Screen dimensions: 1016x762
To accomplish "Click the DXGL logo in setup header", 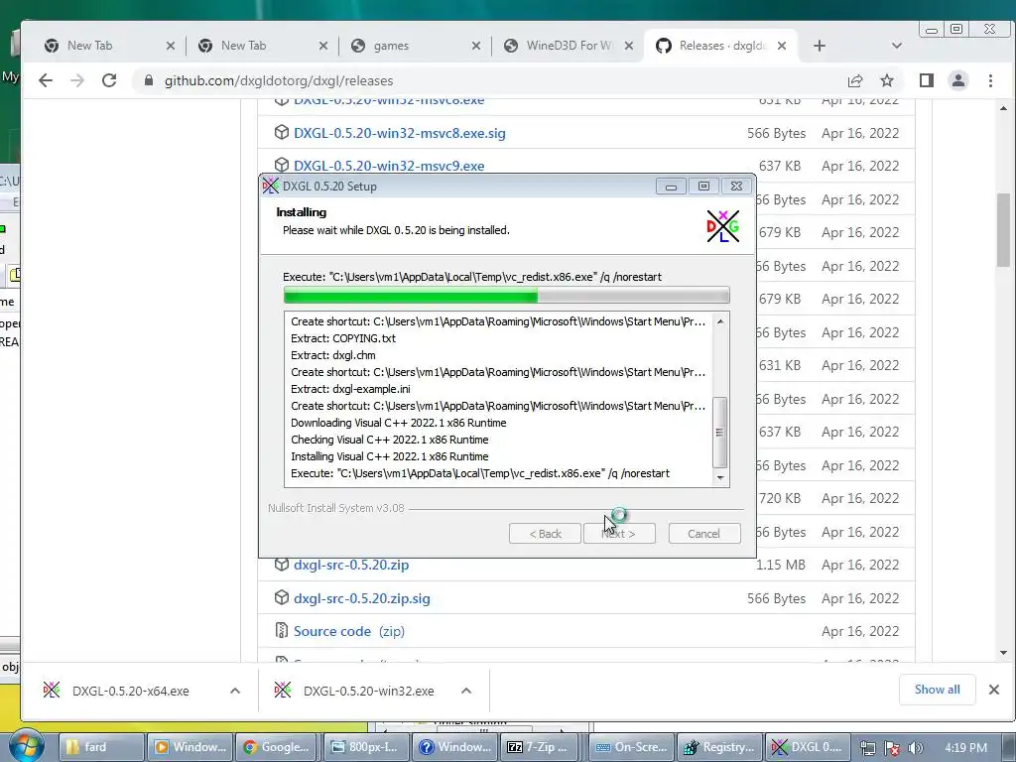I will 722,226.
